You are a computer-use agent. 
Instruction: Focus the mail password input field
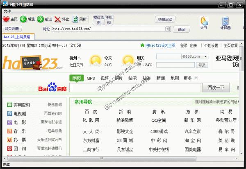click(175, 65)
